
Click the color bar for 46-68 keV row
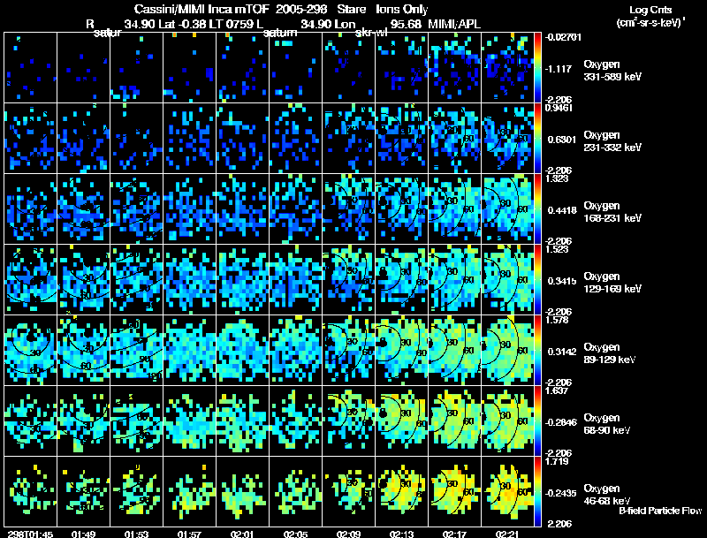click(x=537, y=492)
